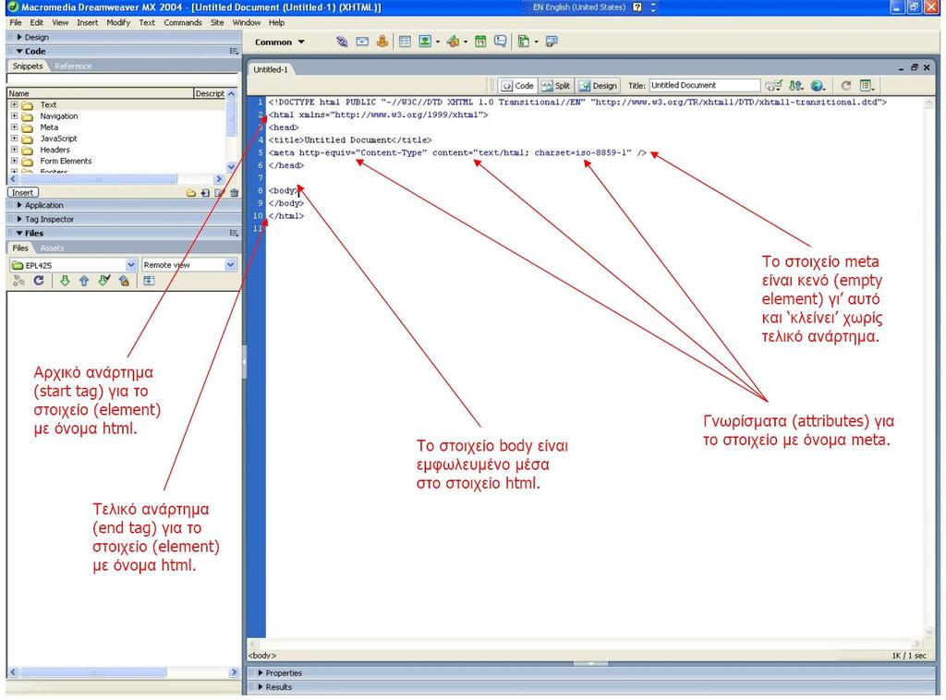Open the View Options icon
This screenshot has height=700, width=946.
[x=867, y=86]
